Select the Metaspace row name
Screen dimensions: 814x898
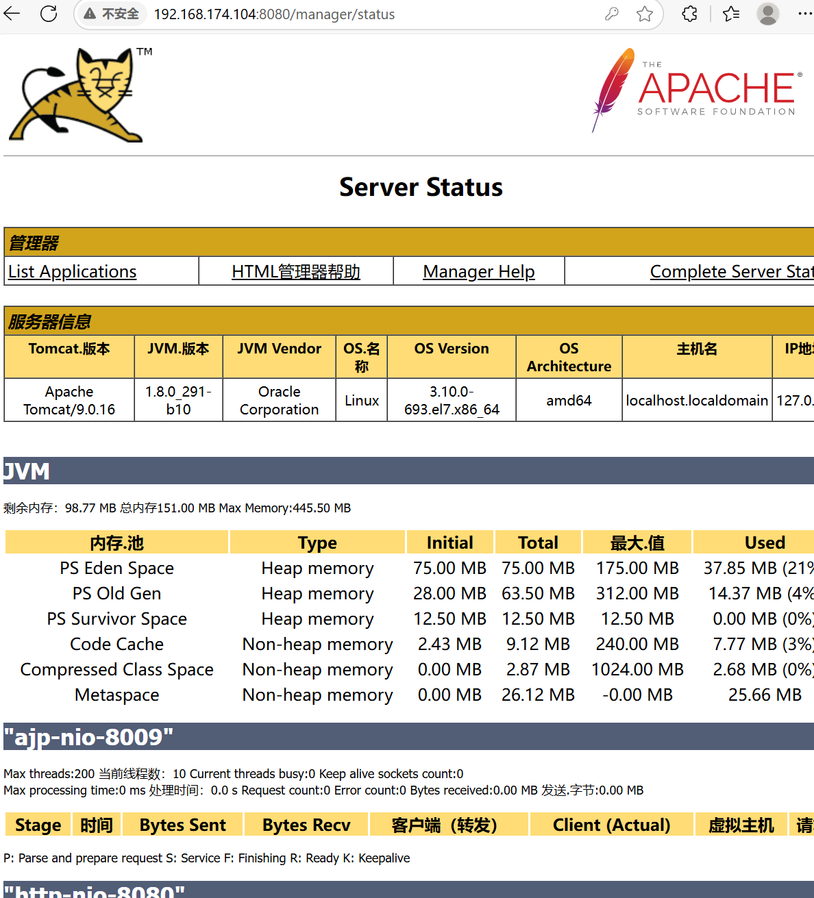116,695
